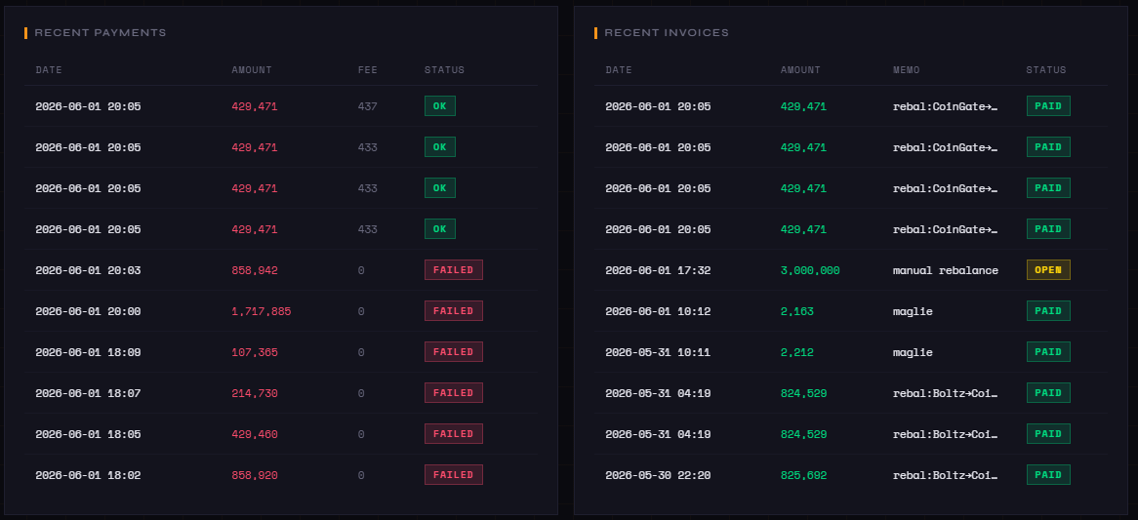Click the FAILED badge for the 1,717,885 payment

(x=454, y=310)
